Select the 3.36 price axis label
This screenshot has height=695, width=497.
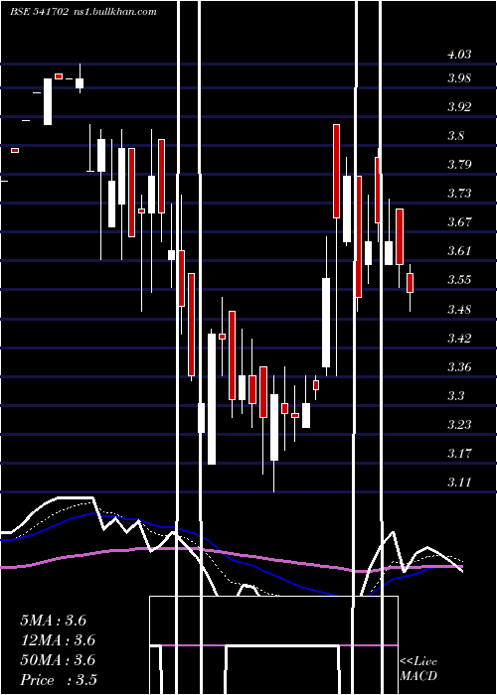459,367
